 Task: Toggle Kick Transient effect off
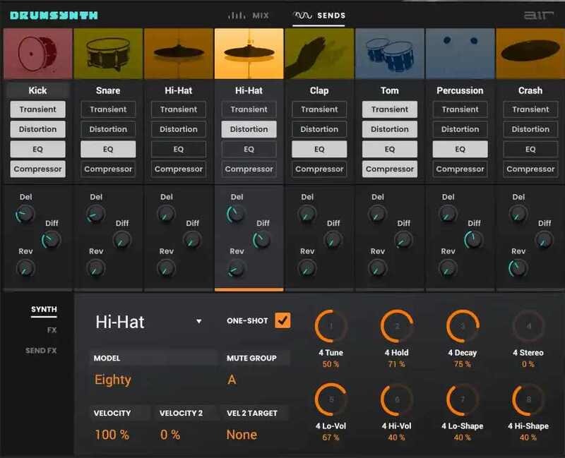pyautogui.click(x=37, y=109)
